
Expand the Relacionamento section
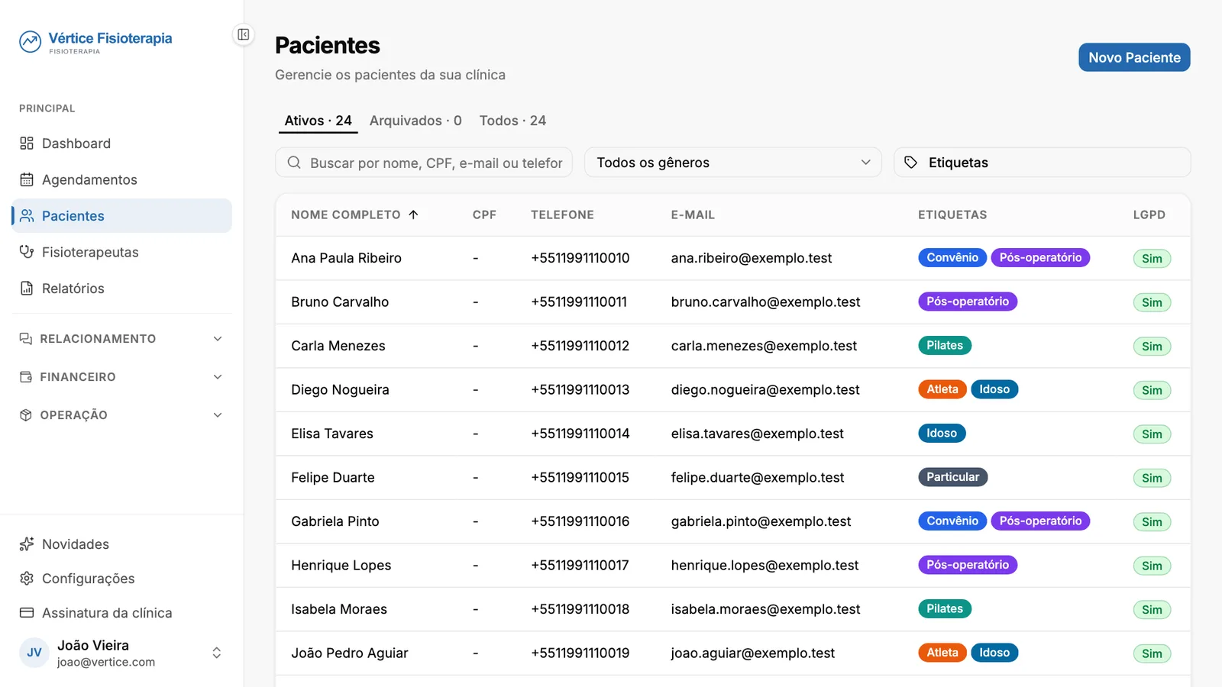point(122,339)
